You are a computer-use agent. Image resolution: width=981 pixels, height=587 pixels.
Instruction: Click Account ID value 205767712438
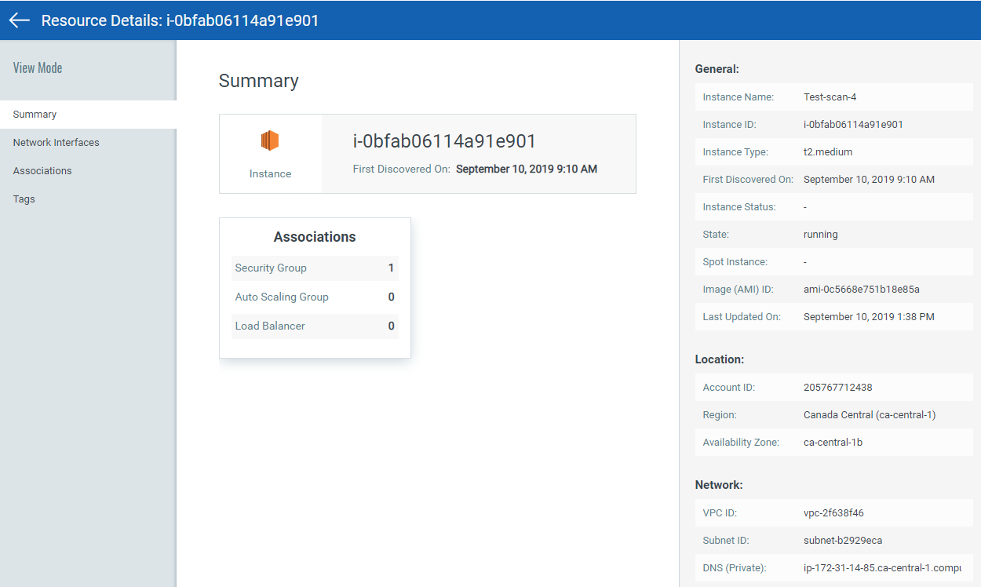point(838,388)
